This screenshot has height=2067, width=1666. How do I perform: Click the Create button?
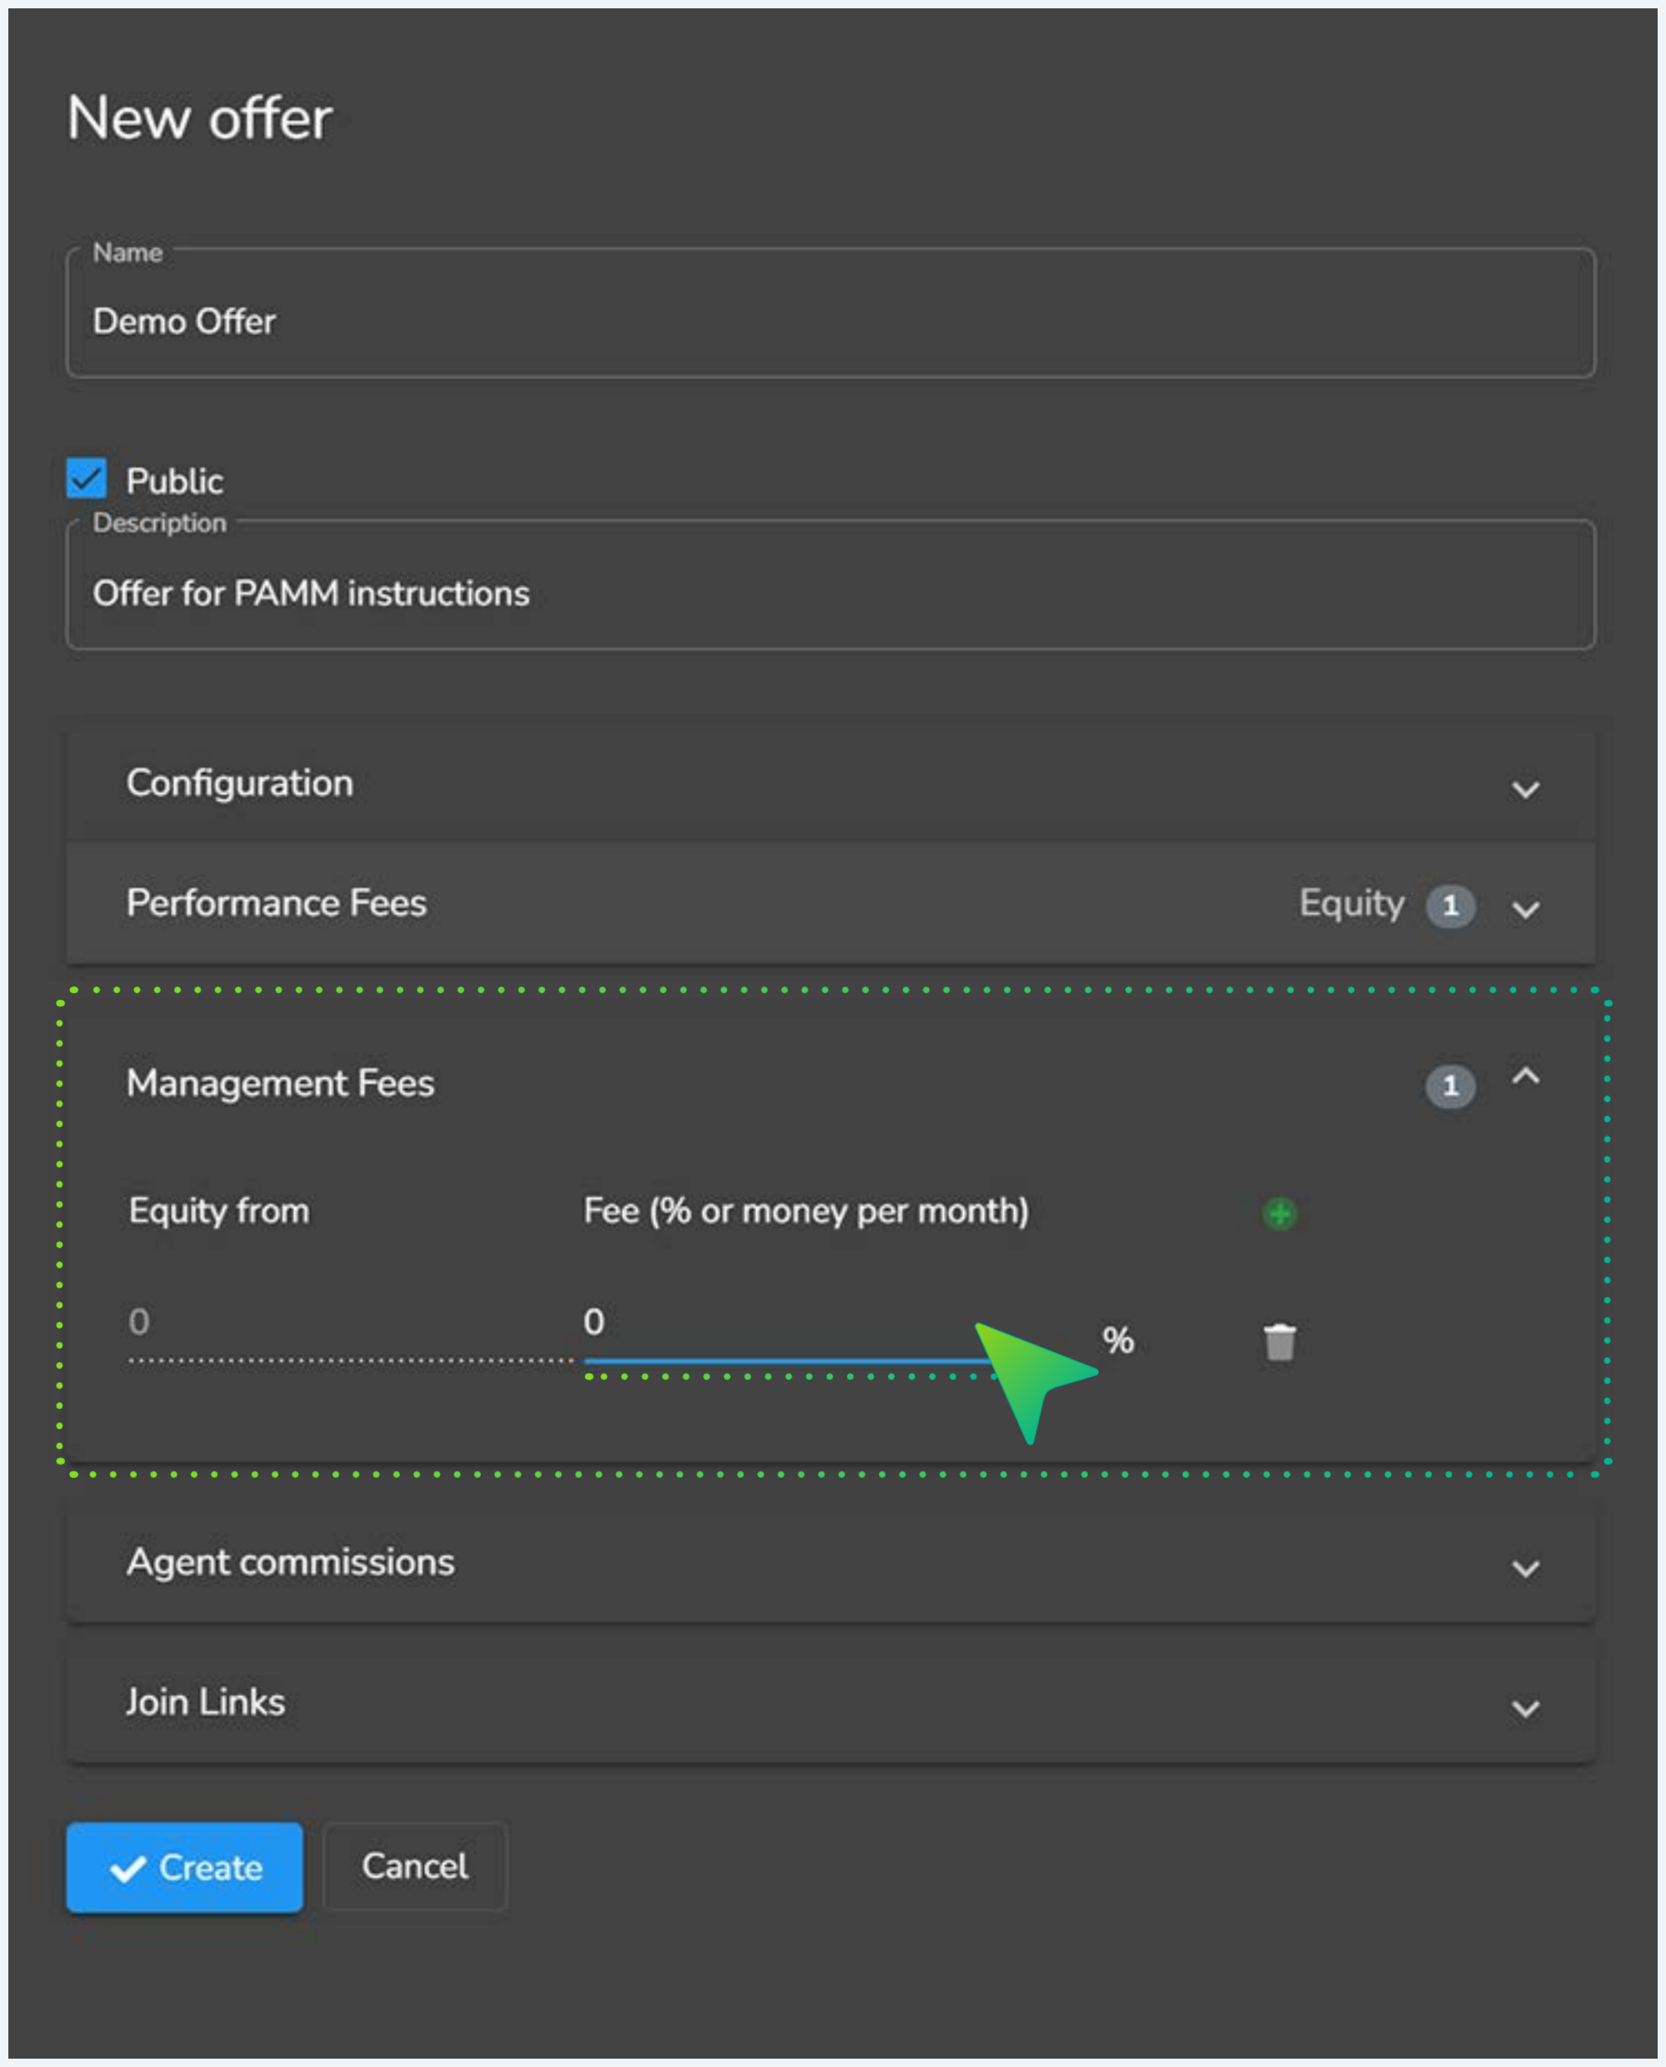click(x=184, y=1868)
